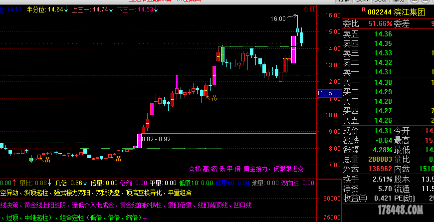Click the magenta 黄金接力 闭眼跟进 caption
434x222 pixels.
point(246,169)
